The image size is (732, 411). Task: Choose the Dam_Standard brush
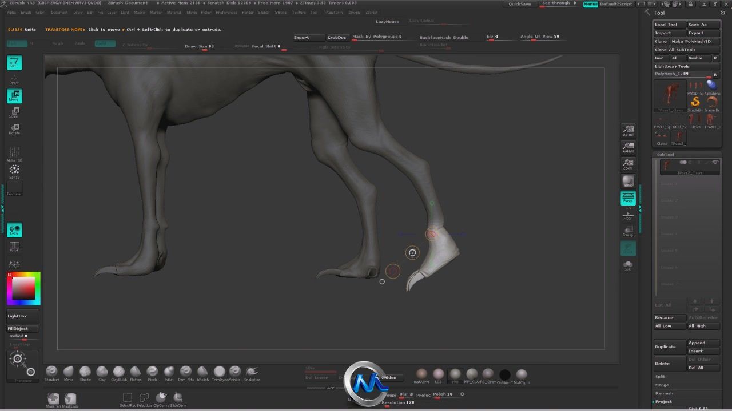point(186,373)
